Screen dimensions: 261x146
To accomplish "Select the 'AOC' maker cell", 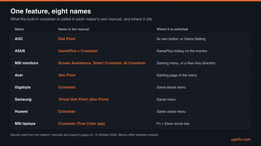I will click(x=19, y=39).
